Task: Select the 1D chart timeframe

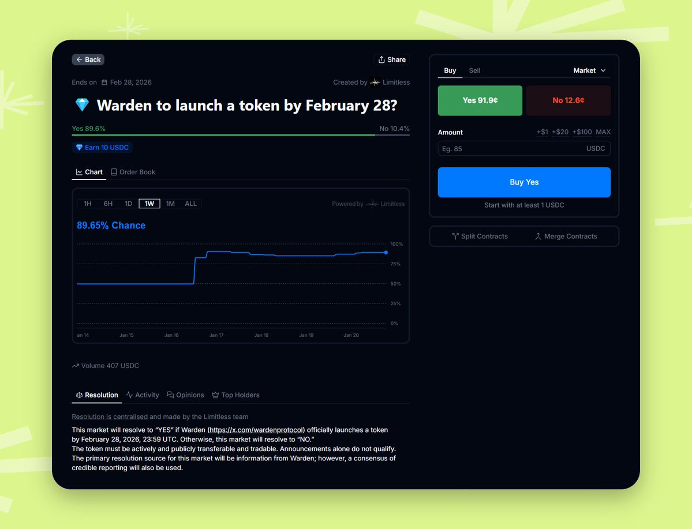Action: tap(129, 204)
